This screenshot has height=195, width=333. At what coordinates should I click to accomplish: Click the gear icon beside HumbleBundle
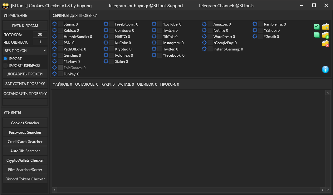click(x=55, y=36)
